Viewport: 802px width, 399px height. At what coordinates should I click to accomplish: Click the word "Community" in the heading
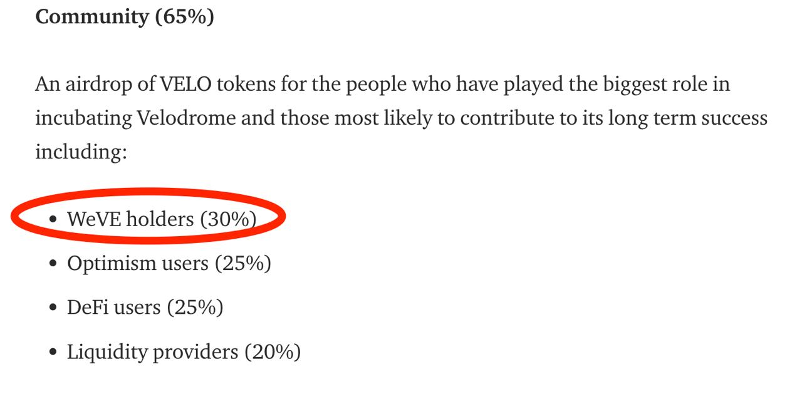[x=92, y=17]
